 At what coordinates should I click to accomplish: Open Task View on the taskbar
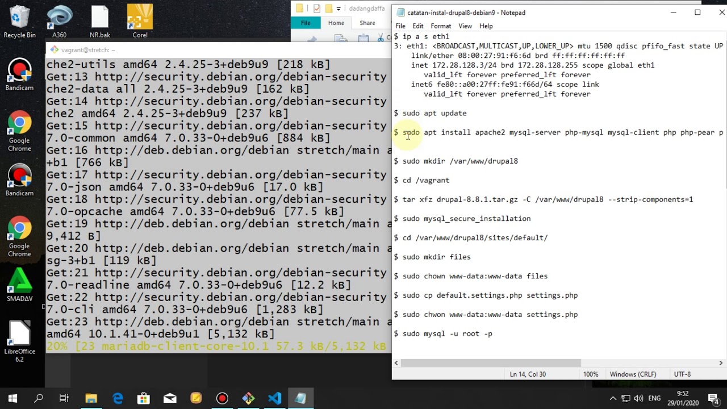click(x=64, y=399)
